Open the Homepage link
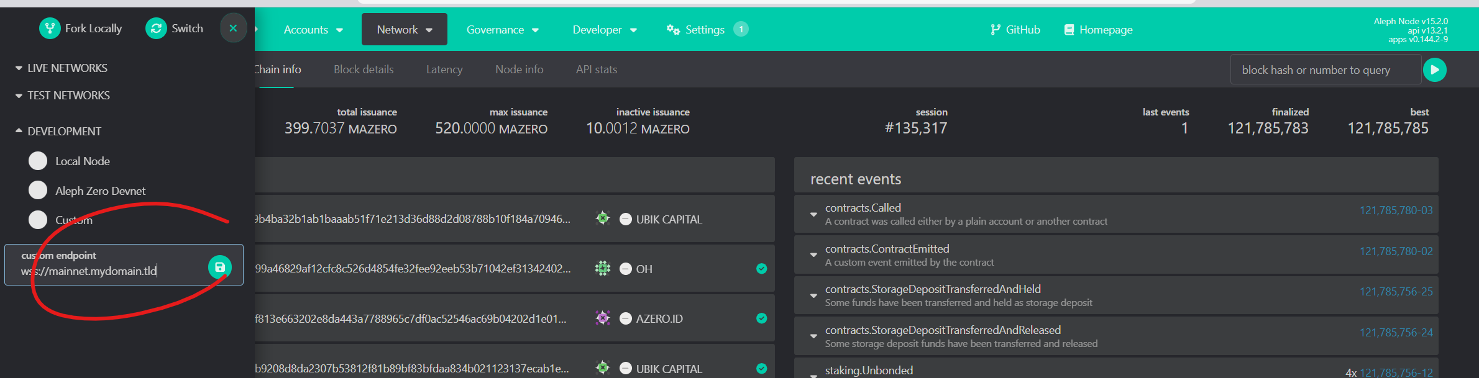Viewport: 1479px width, 378px height. coord(1098,30)
